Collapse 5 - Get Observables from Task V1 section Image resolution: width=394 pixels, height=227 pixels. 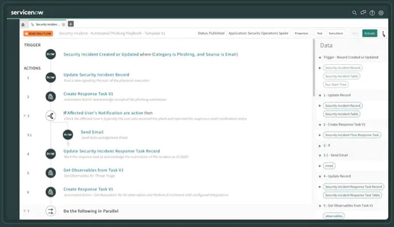320,206
